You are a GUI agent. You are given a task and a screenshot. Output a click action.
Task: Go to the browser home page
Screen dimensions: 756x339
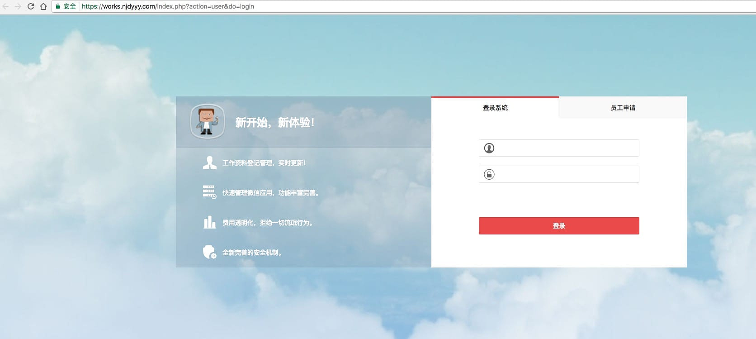(x=43, y=6)
